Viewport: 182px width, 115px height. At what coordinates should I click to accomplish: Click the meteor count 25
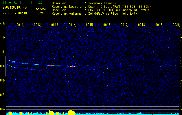tap(42, 13)
